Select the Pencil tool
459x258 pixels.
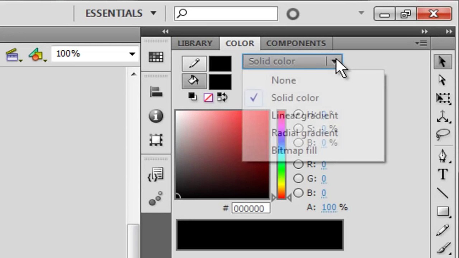pos(443,230)
